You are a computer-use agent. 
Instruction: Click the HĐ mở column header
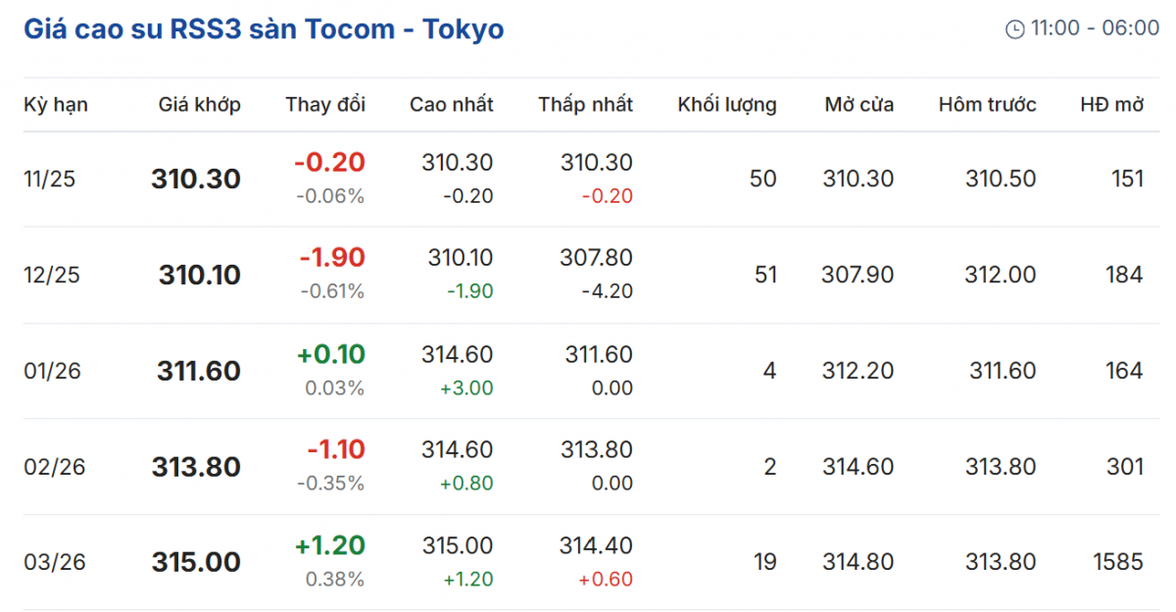tap(1111, 105)
